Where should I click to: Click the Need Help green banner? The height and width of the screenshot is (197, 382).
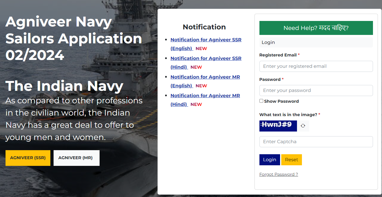point(316,28)
